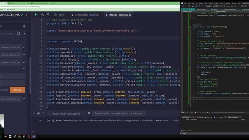Click the orange transact button

click(17, 90)
